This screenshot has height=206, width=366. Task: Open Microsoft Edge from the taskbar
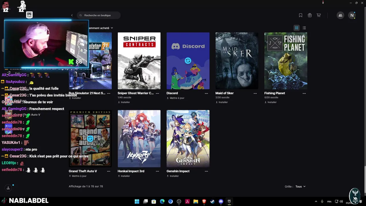point(162,201)
